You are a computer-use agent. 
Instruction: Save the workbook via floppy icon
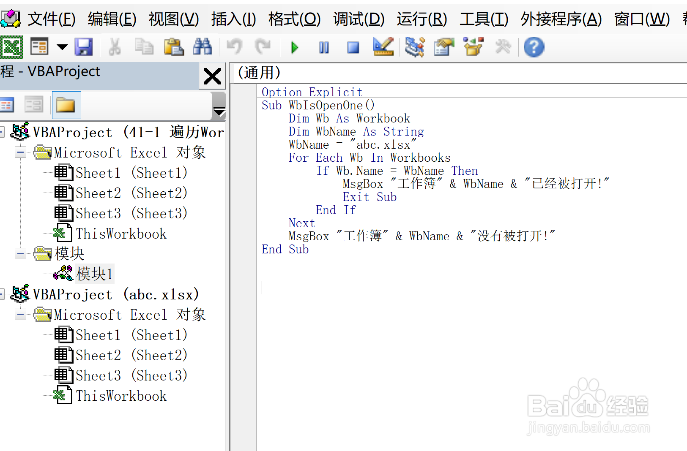click(84, 47)
